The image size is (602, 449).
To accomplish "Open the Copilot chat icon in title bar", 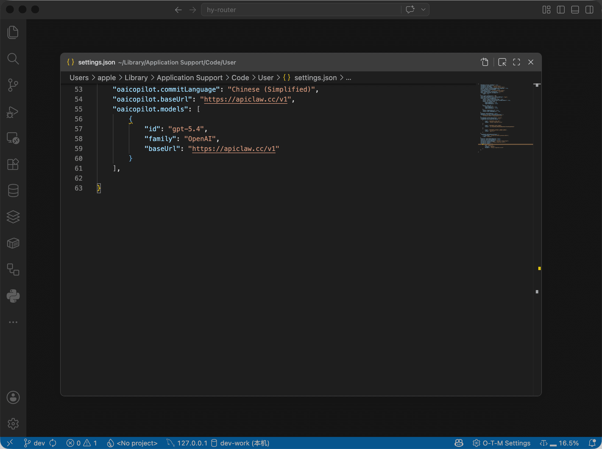I will click(x=410, y=10).
